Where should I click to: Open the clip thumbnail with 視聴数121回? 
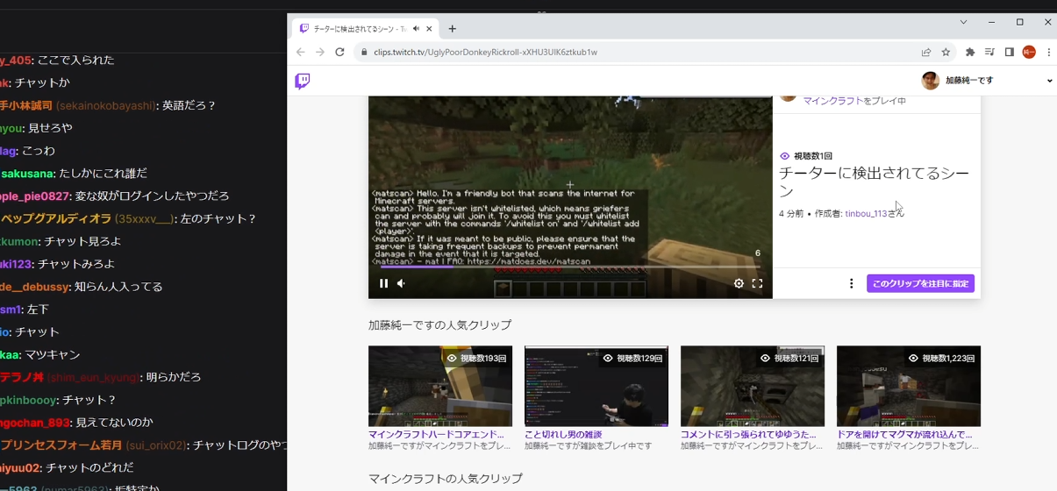click(x=753, y=386)
